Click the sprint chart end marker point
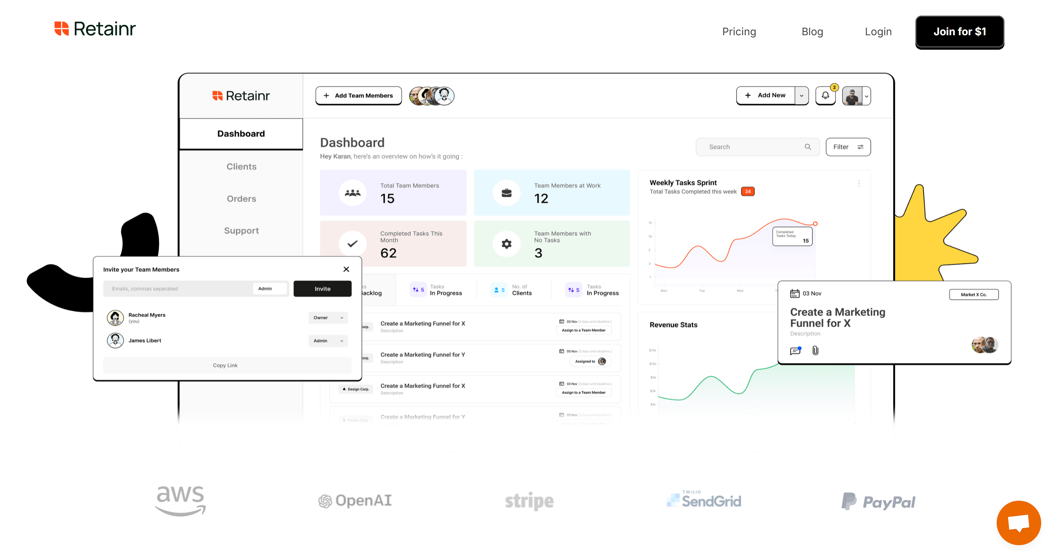The image size is (1059, 560). (x=815, y=224)
